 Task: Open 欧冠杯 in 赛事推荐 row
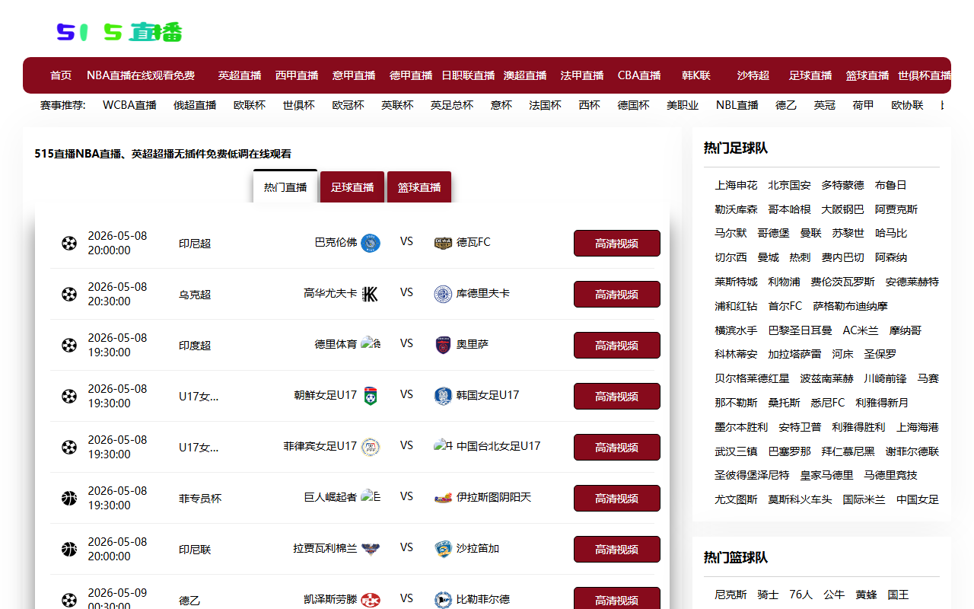point(348,105)
